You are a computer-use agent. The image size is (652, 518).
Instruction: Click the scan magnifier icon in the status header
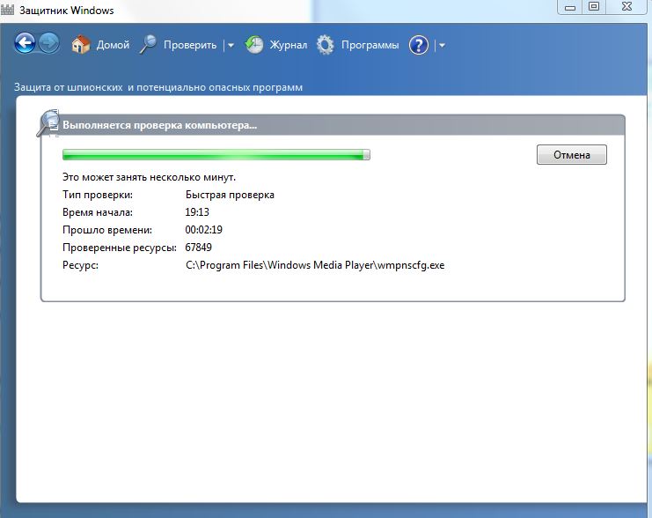48,122
